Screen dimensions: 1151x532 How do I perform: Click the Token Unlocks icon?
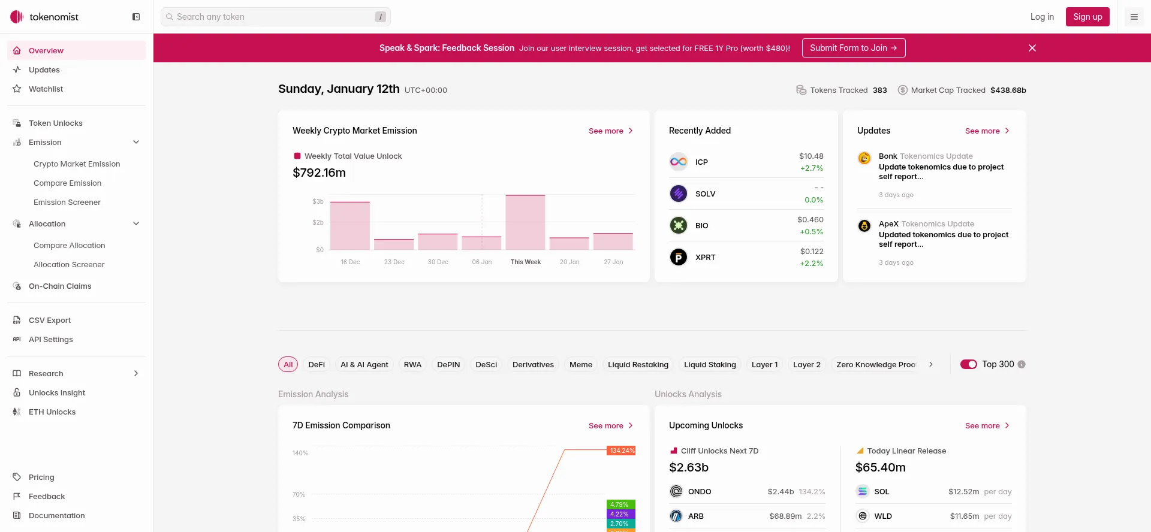pyautogui.click(x=17, y=123)
